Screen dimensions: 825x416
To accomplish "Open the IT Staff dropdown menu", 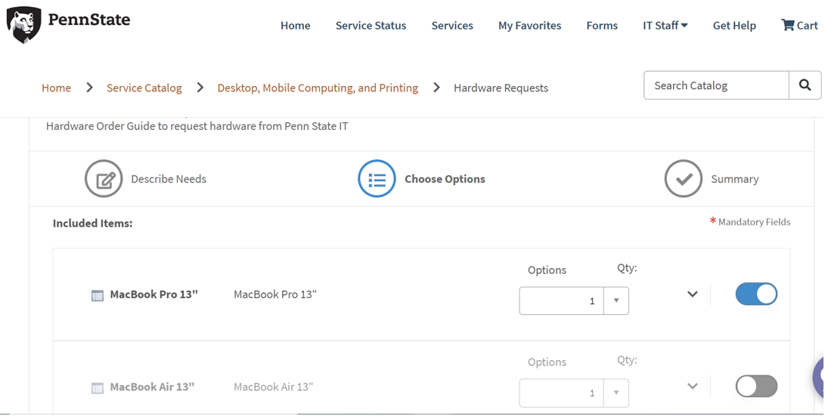I will [665, 25].
